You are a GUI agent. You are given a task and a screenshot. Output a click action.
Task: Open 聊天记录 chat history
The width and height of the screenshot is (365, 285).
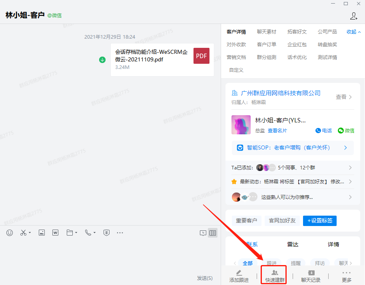click(311, 276)
